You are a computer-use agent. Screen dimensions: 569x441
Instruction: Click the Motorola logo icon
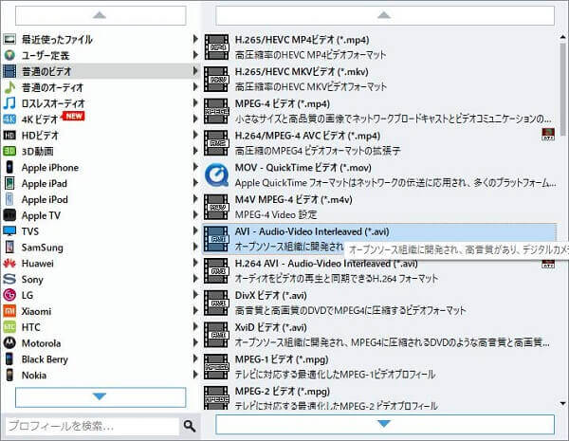pos(9,343)
